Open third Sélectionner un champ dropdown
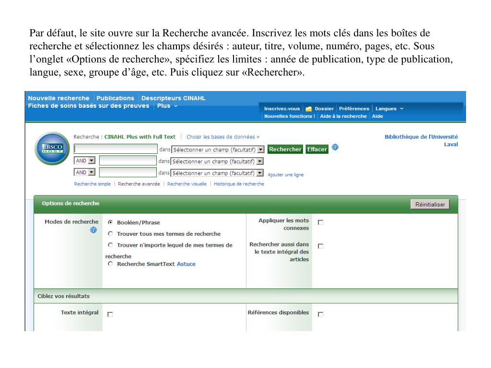The width and height of the screenshot is (491, 368). click(217, 172)
